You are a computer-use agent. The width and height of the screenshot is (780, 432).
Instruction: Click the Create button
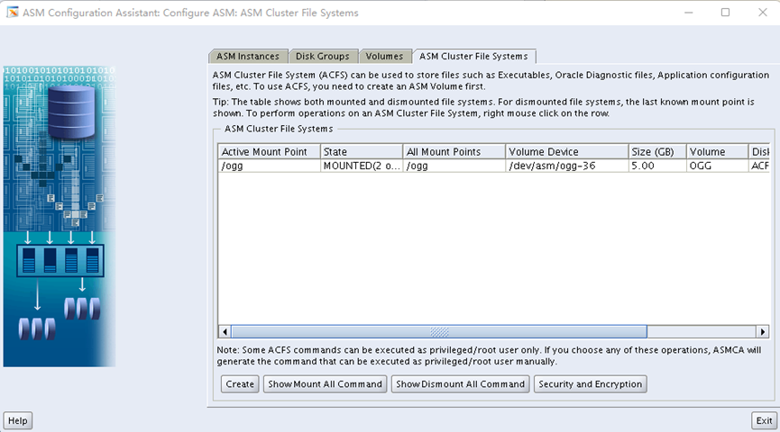pos(240,383)
